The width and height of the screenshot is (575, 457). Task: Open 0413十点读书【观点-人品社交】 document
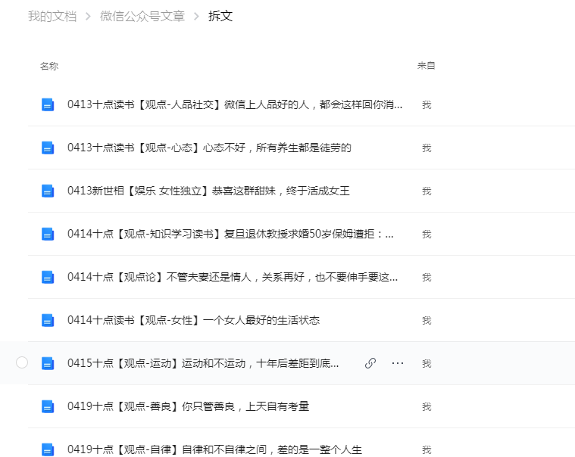(235, 104)
